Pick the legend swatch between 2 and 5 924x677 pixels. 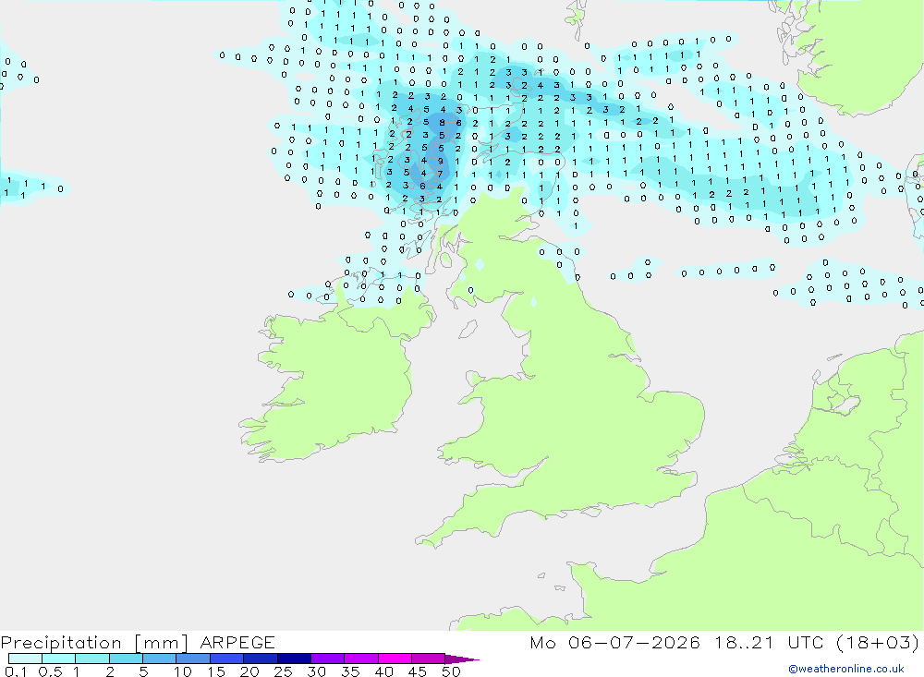tap(126, 659)
